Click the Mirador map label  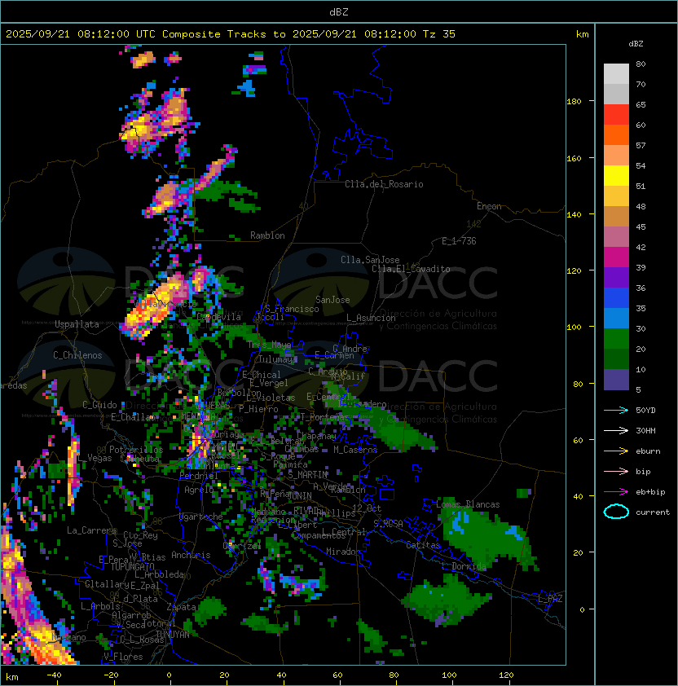click(x=344, y=552)
